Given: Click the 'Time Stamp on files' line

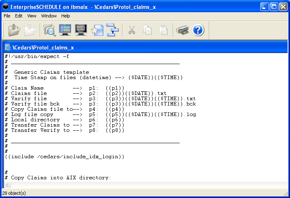Looking at the screenshot, I should click(94, 77).
